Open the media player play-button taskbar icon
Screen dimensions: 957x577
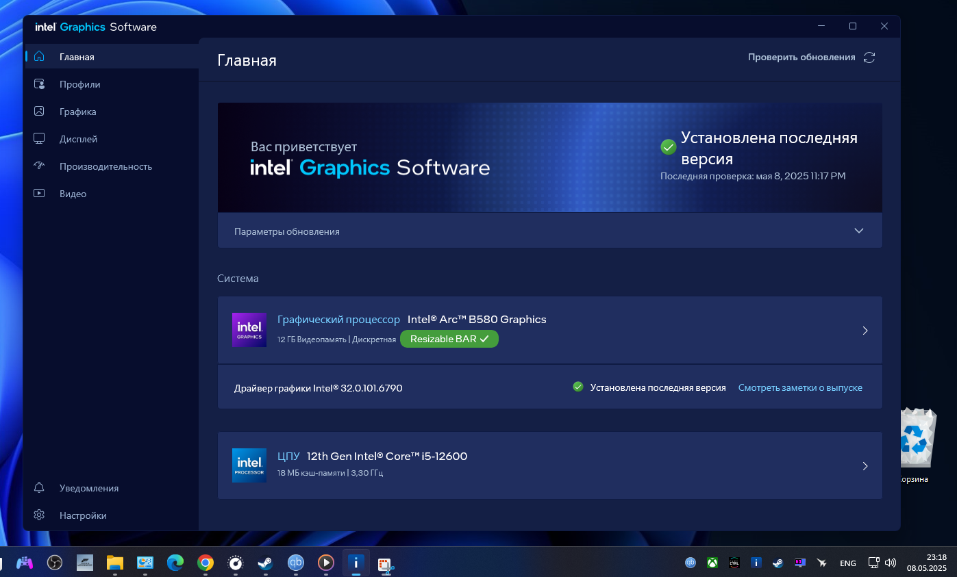(x=326, y=563)
